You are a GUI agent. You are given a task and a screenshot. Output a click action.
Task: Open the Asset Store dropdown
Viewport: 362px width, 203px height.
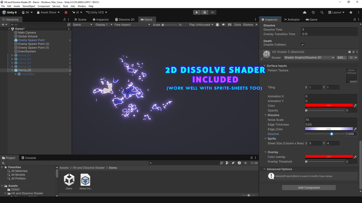[x=48, y=12]
